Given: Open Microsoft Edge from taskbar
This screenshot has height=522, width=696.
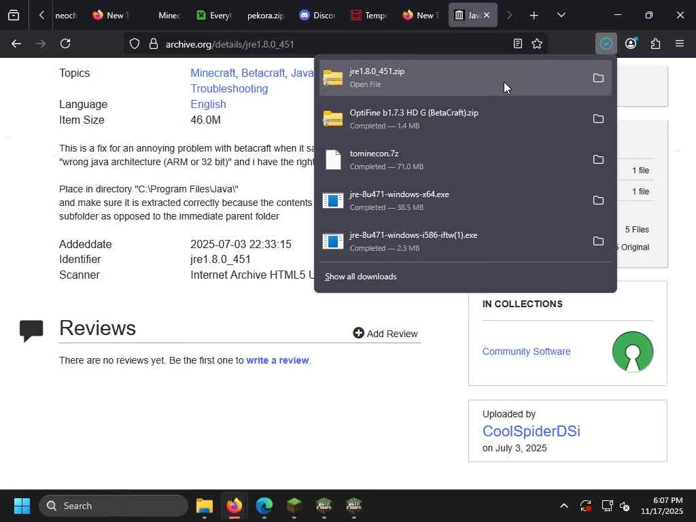Looking at the screenshot, I should pyautogui.click(x=264, y=506).
